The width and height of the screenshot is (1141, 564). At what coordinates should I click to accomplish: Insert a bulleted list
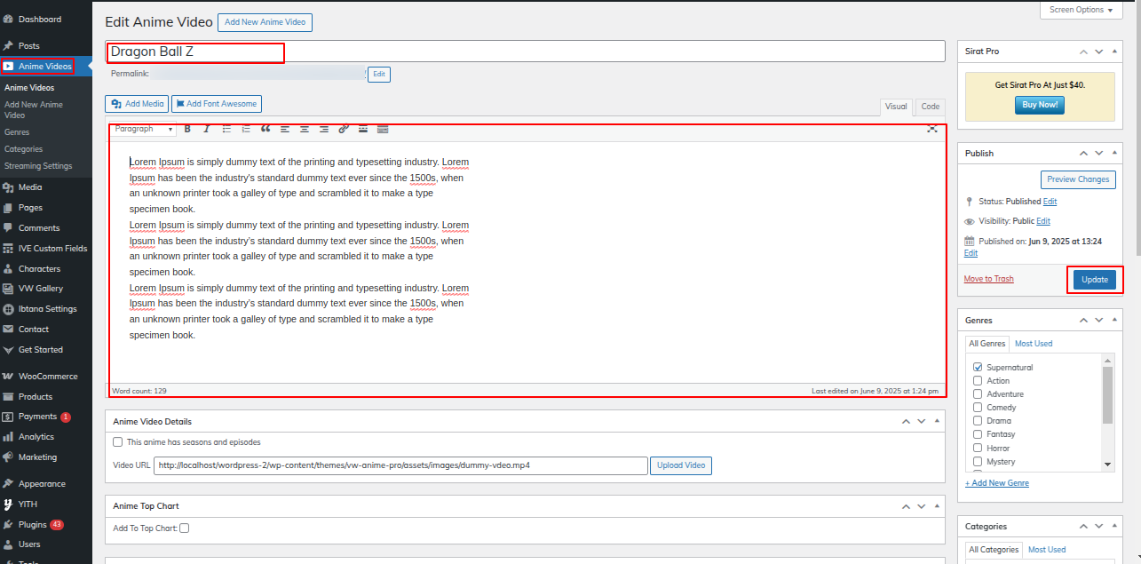point(226,129)
